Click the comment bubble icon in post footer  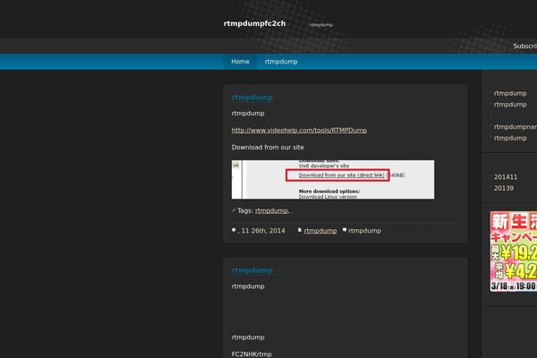point(345,230)
